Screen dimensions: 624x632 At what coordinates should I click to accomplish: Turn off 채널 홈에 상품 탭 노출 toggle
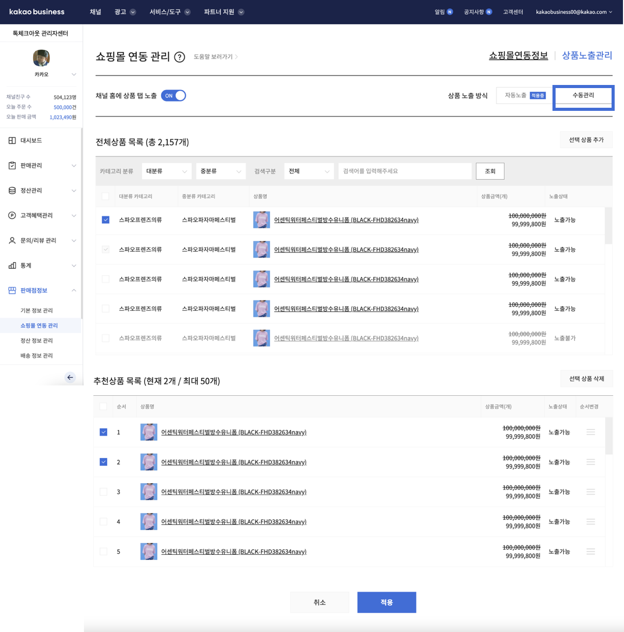pos(174,96)
